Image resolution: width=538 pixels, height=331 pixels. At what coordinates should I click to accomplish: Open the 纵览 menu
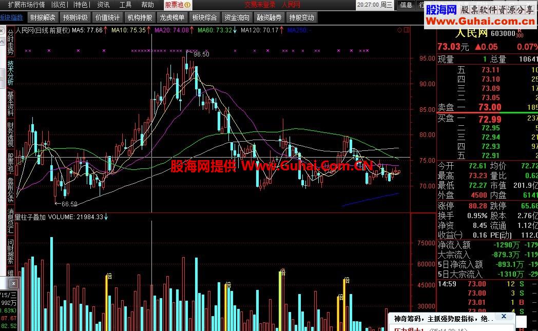[x=59, y=5]
